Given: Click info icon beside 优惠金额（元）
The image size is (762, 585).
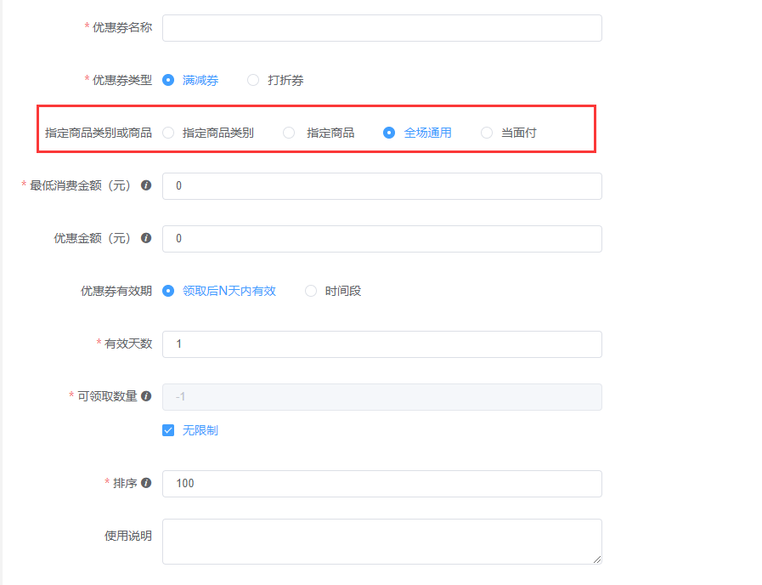Looking at the screenshot, I should (x=146, y=238).
